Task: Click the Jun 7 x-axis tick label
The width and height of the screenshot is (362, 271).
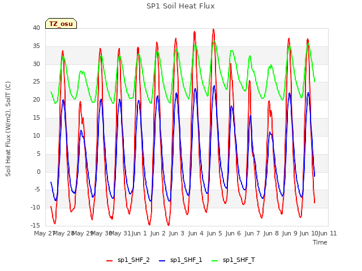Action: coord(252,233)
